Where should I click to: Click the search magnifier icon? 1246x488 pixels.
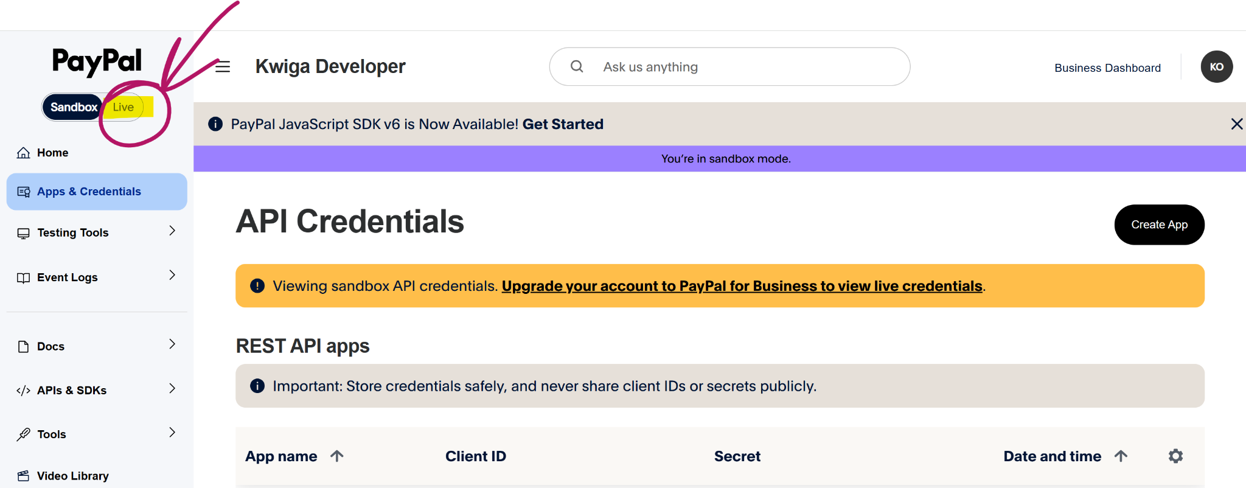click(x=577, y=66)
